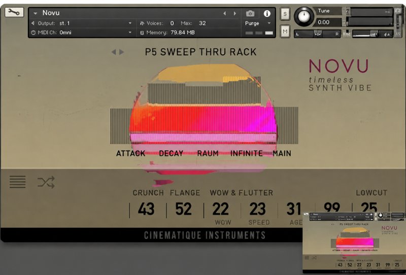Click the Memory 79.84 MB readout
The width and height of the screenshot is (406, 275).
point(183,32)
